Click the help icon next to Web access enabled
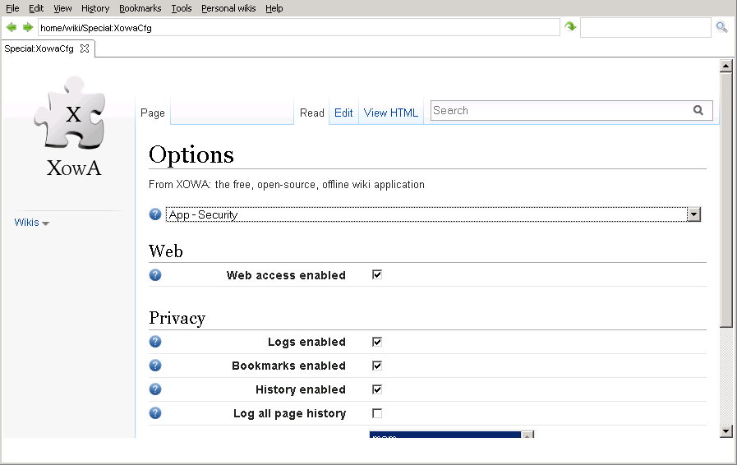 155,274
